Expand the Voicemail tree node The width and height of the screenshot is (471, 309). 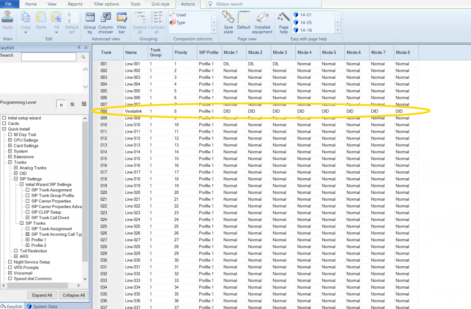(x=10, y=273)
